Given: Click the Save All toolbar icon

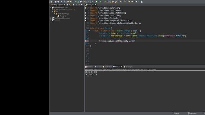Looking at the screenshot, I should coord(58,2).
